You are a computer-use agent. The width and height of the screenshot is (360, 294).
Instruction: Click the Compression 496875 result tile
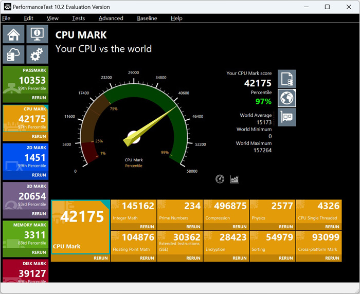coord(226,212)
